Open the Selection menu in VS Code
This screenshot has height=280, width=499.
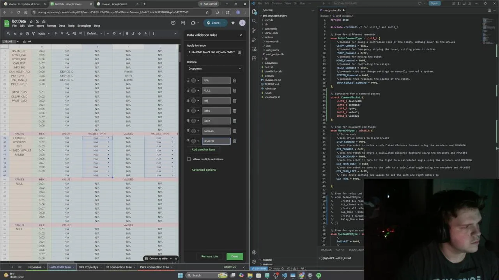click(277, 3)
